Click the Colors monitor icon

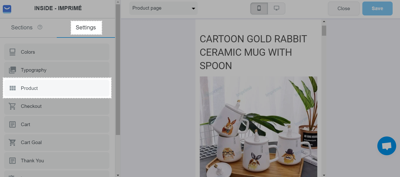(x=12, y=52)
